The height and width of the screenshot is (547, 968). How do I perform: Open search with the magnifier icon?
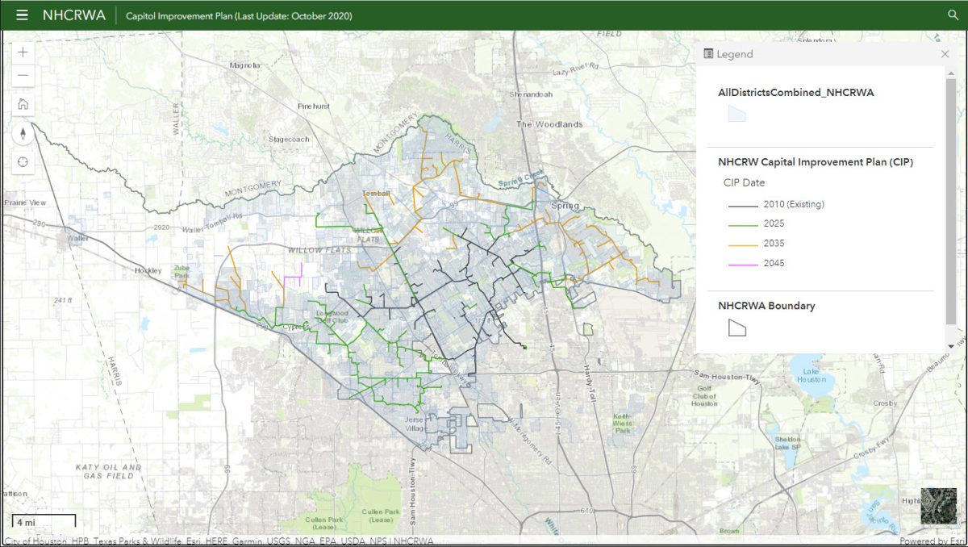tap(953, 15)
